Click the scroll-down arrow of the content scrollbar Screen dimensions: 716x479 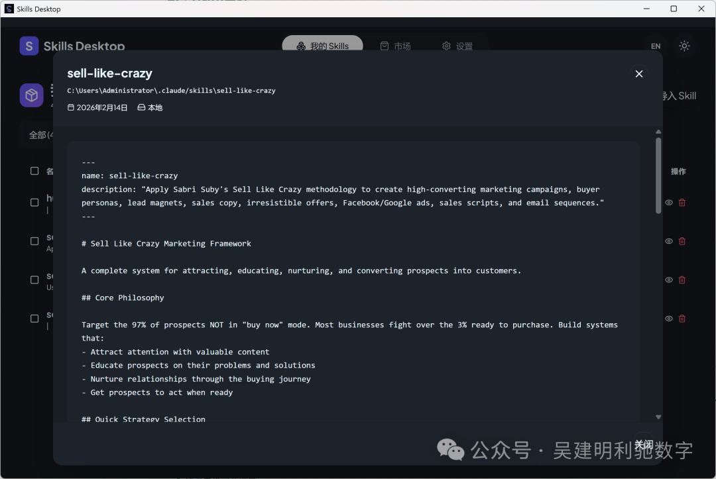point(658,417)
